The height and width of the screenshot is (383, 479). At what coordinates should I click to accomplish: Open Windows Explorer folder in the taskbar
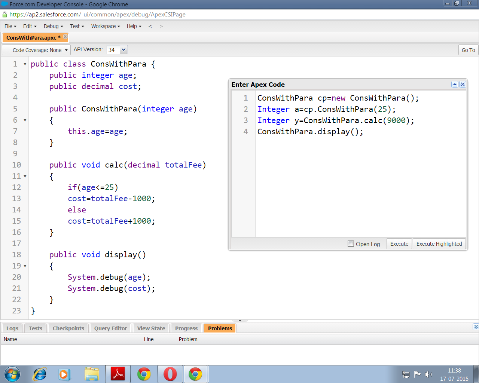(92, 374)
